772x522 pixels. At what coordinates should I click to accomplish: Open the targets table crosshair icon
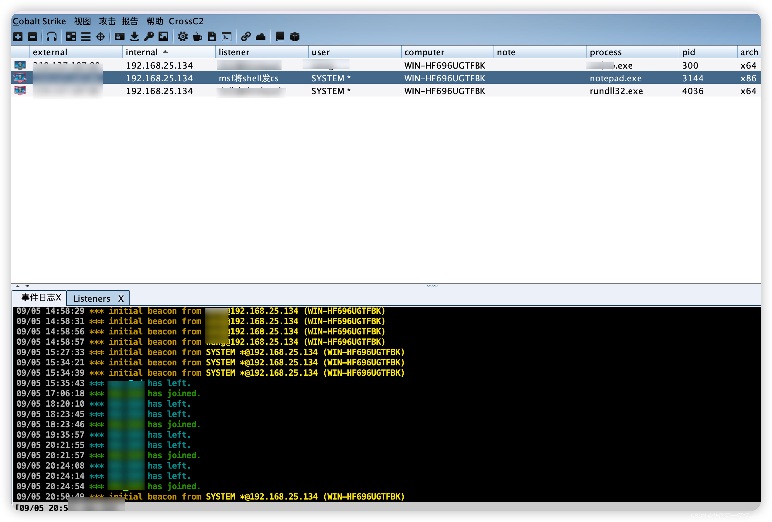[x=100, y=36]
